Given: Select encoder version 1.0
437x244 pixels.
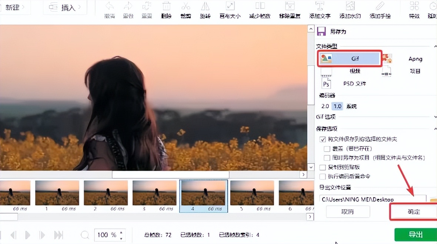Looking at the screenshot, I should click(x=337, y=106).
